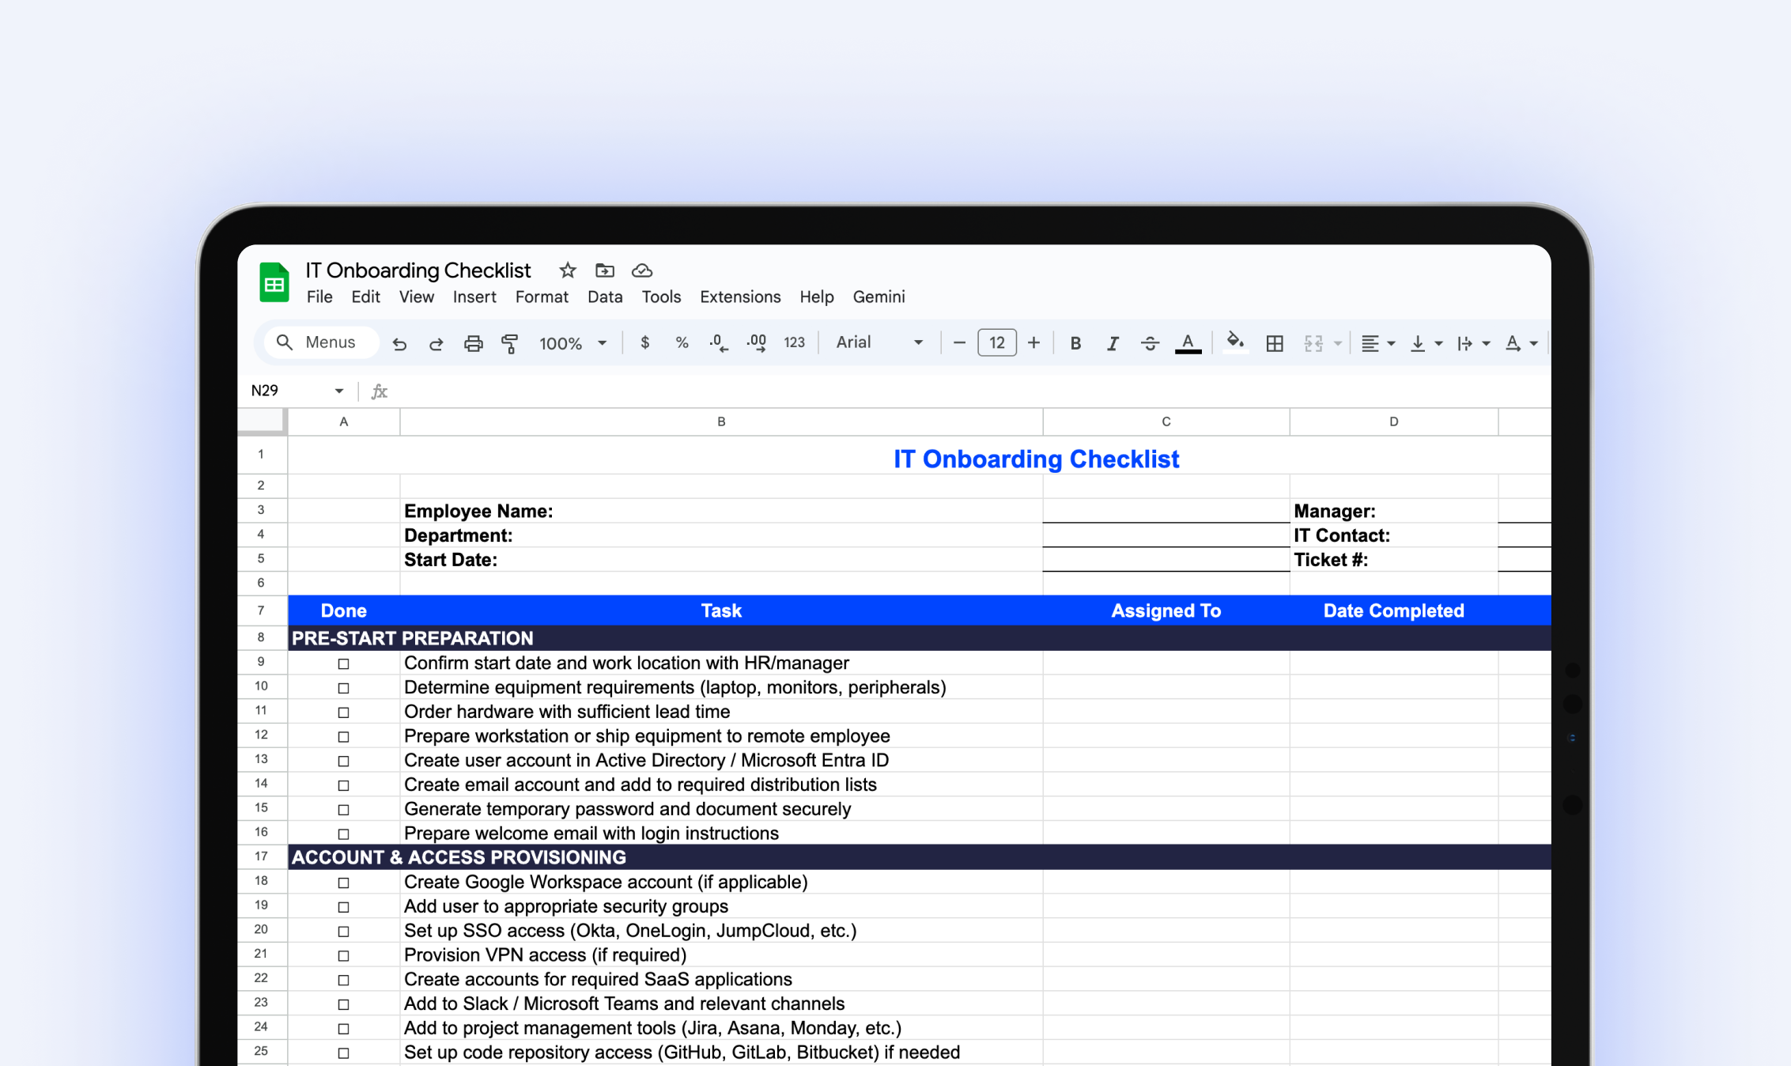The height and width of the screenshot is (1066, 1791).
Task: Open the Borders tool
Action: 1274,343
